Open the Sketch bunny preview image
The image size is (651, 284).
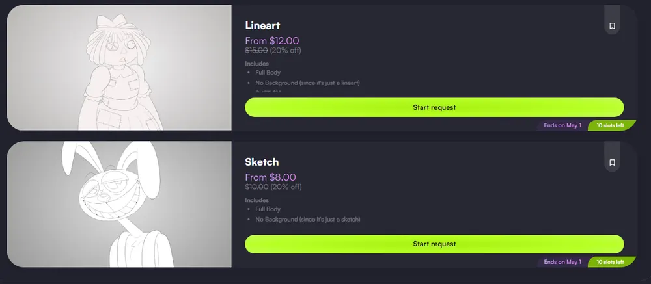119,204
